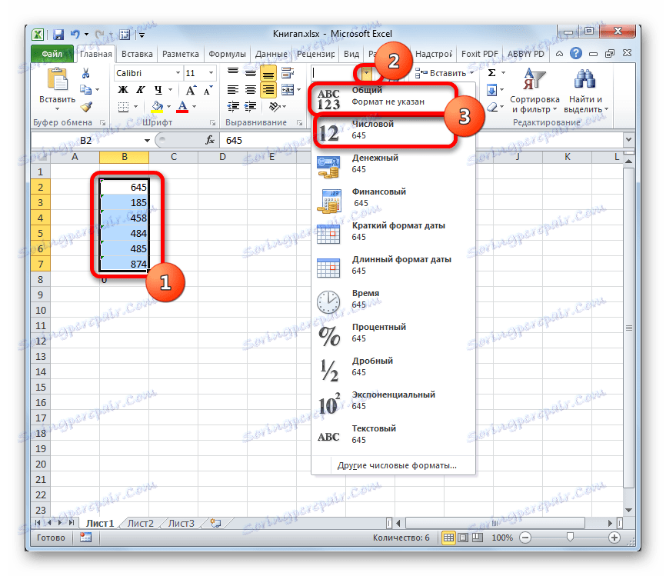Apply font color with the red-underlined A

click(x=182, y=106)
